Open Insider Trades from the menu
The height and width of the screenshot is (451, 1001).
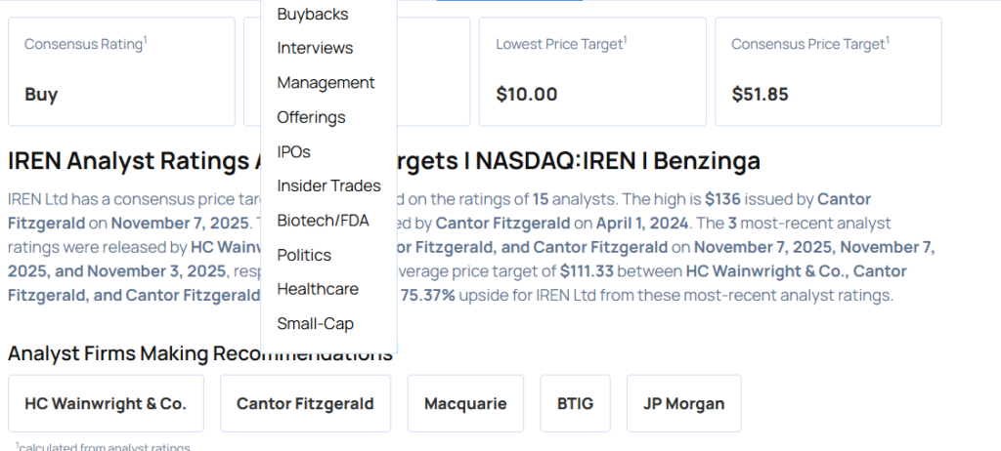pos(328,185)
